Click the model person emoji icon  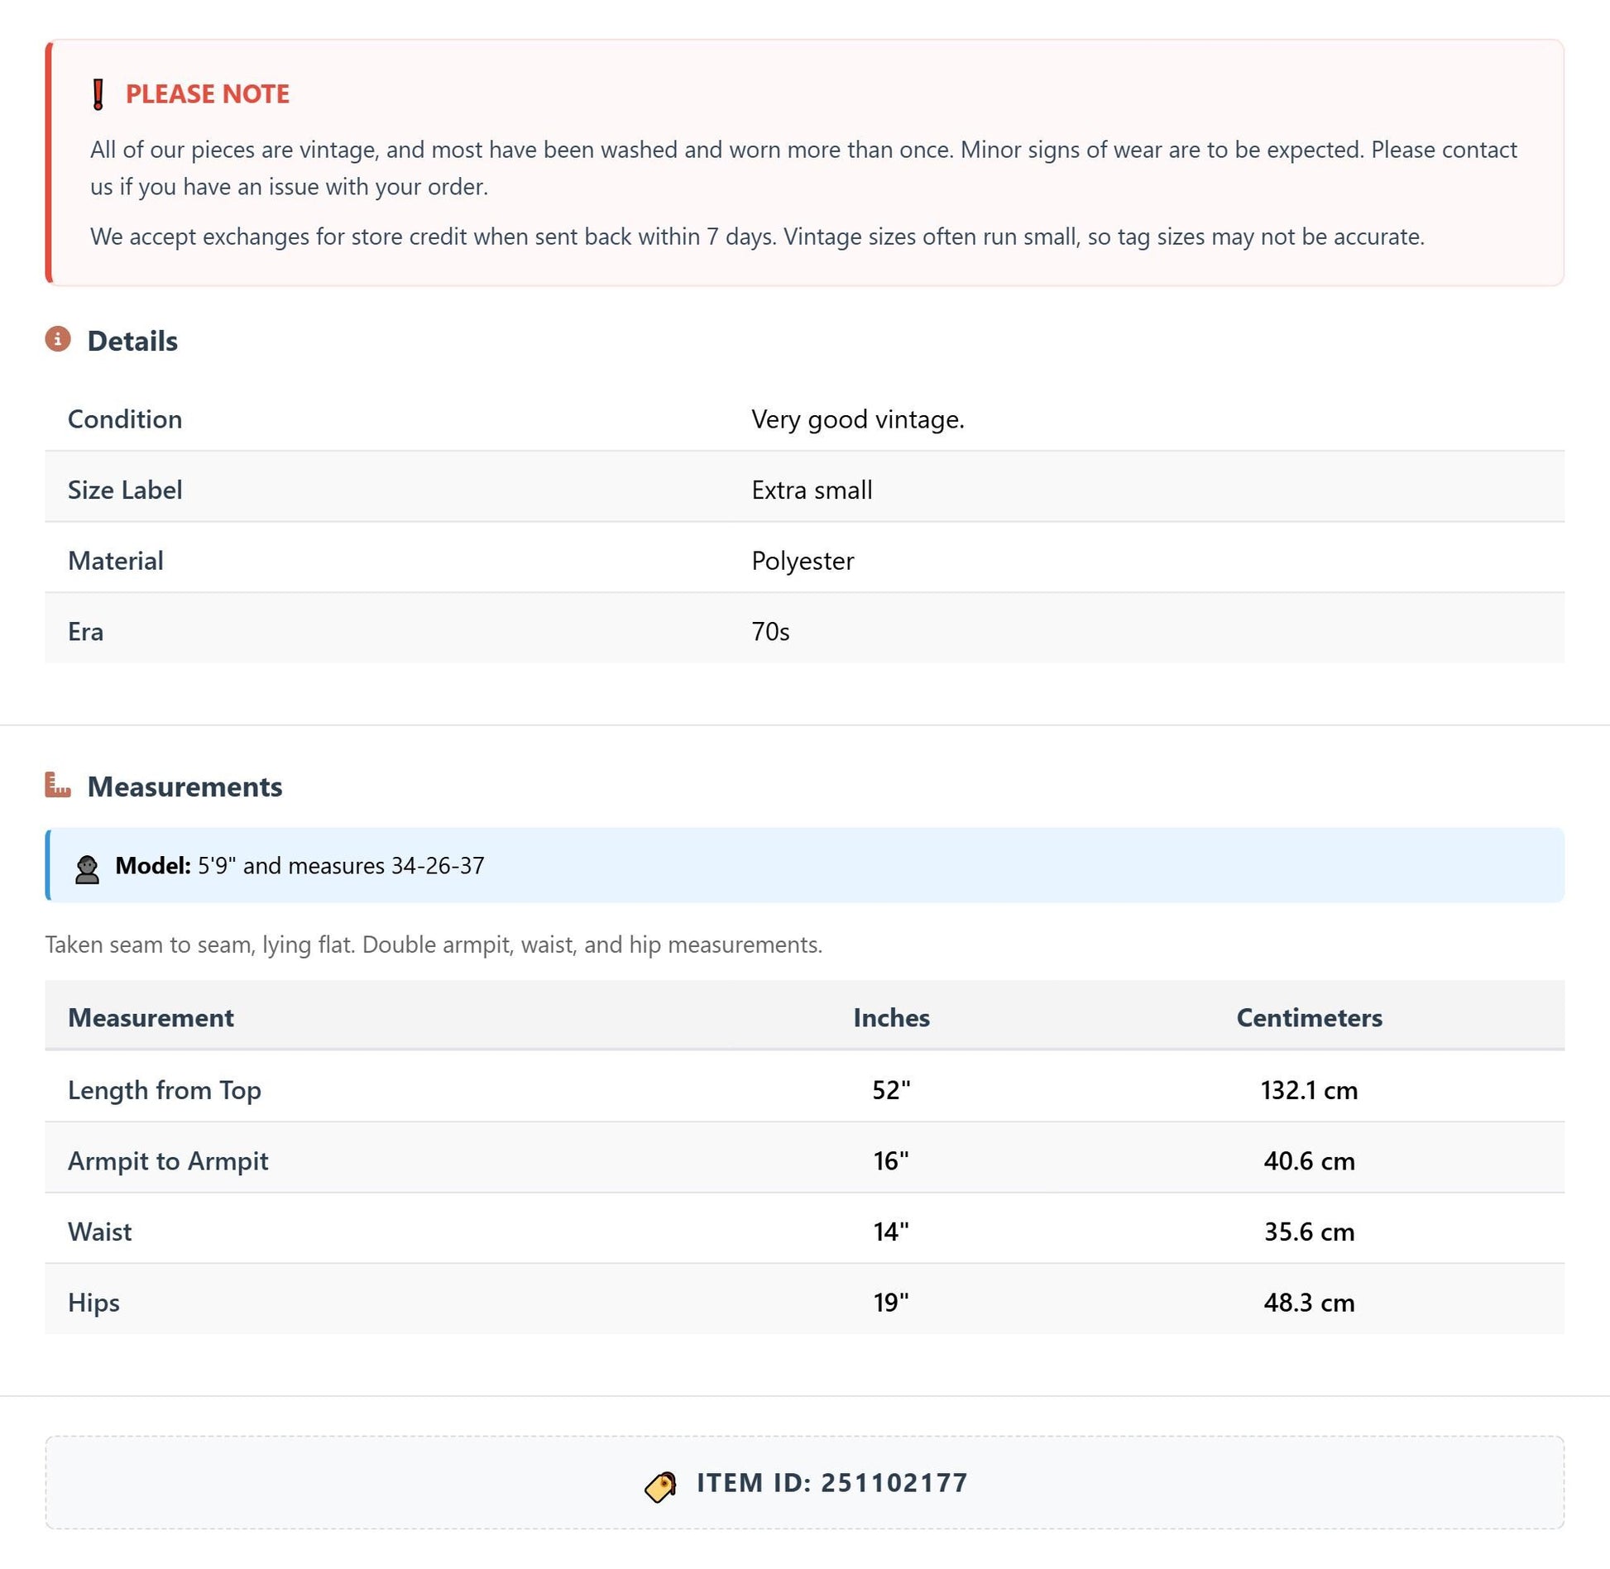point(87,869)
